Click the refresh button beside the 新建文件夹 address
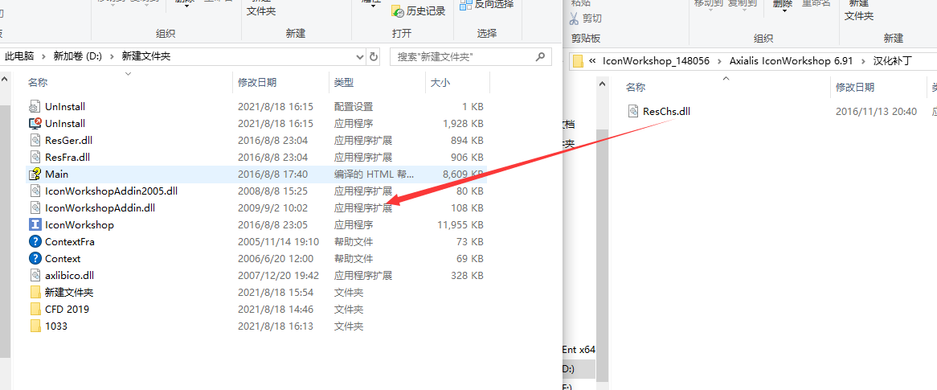Screen dimensions: 937x390 [374, 57]
